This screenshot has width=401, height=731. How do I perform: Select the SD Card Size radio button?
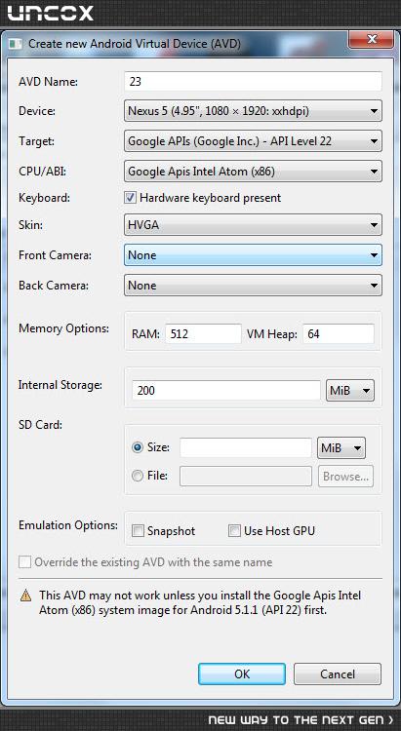click(x=138, y=447)
